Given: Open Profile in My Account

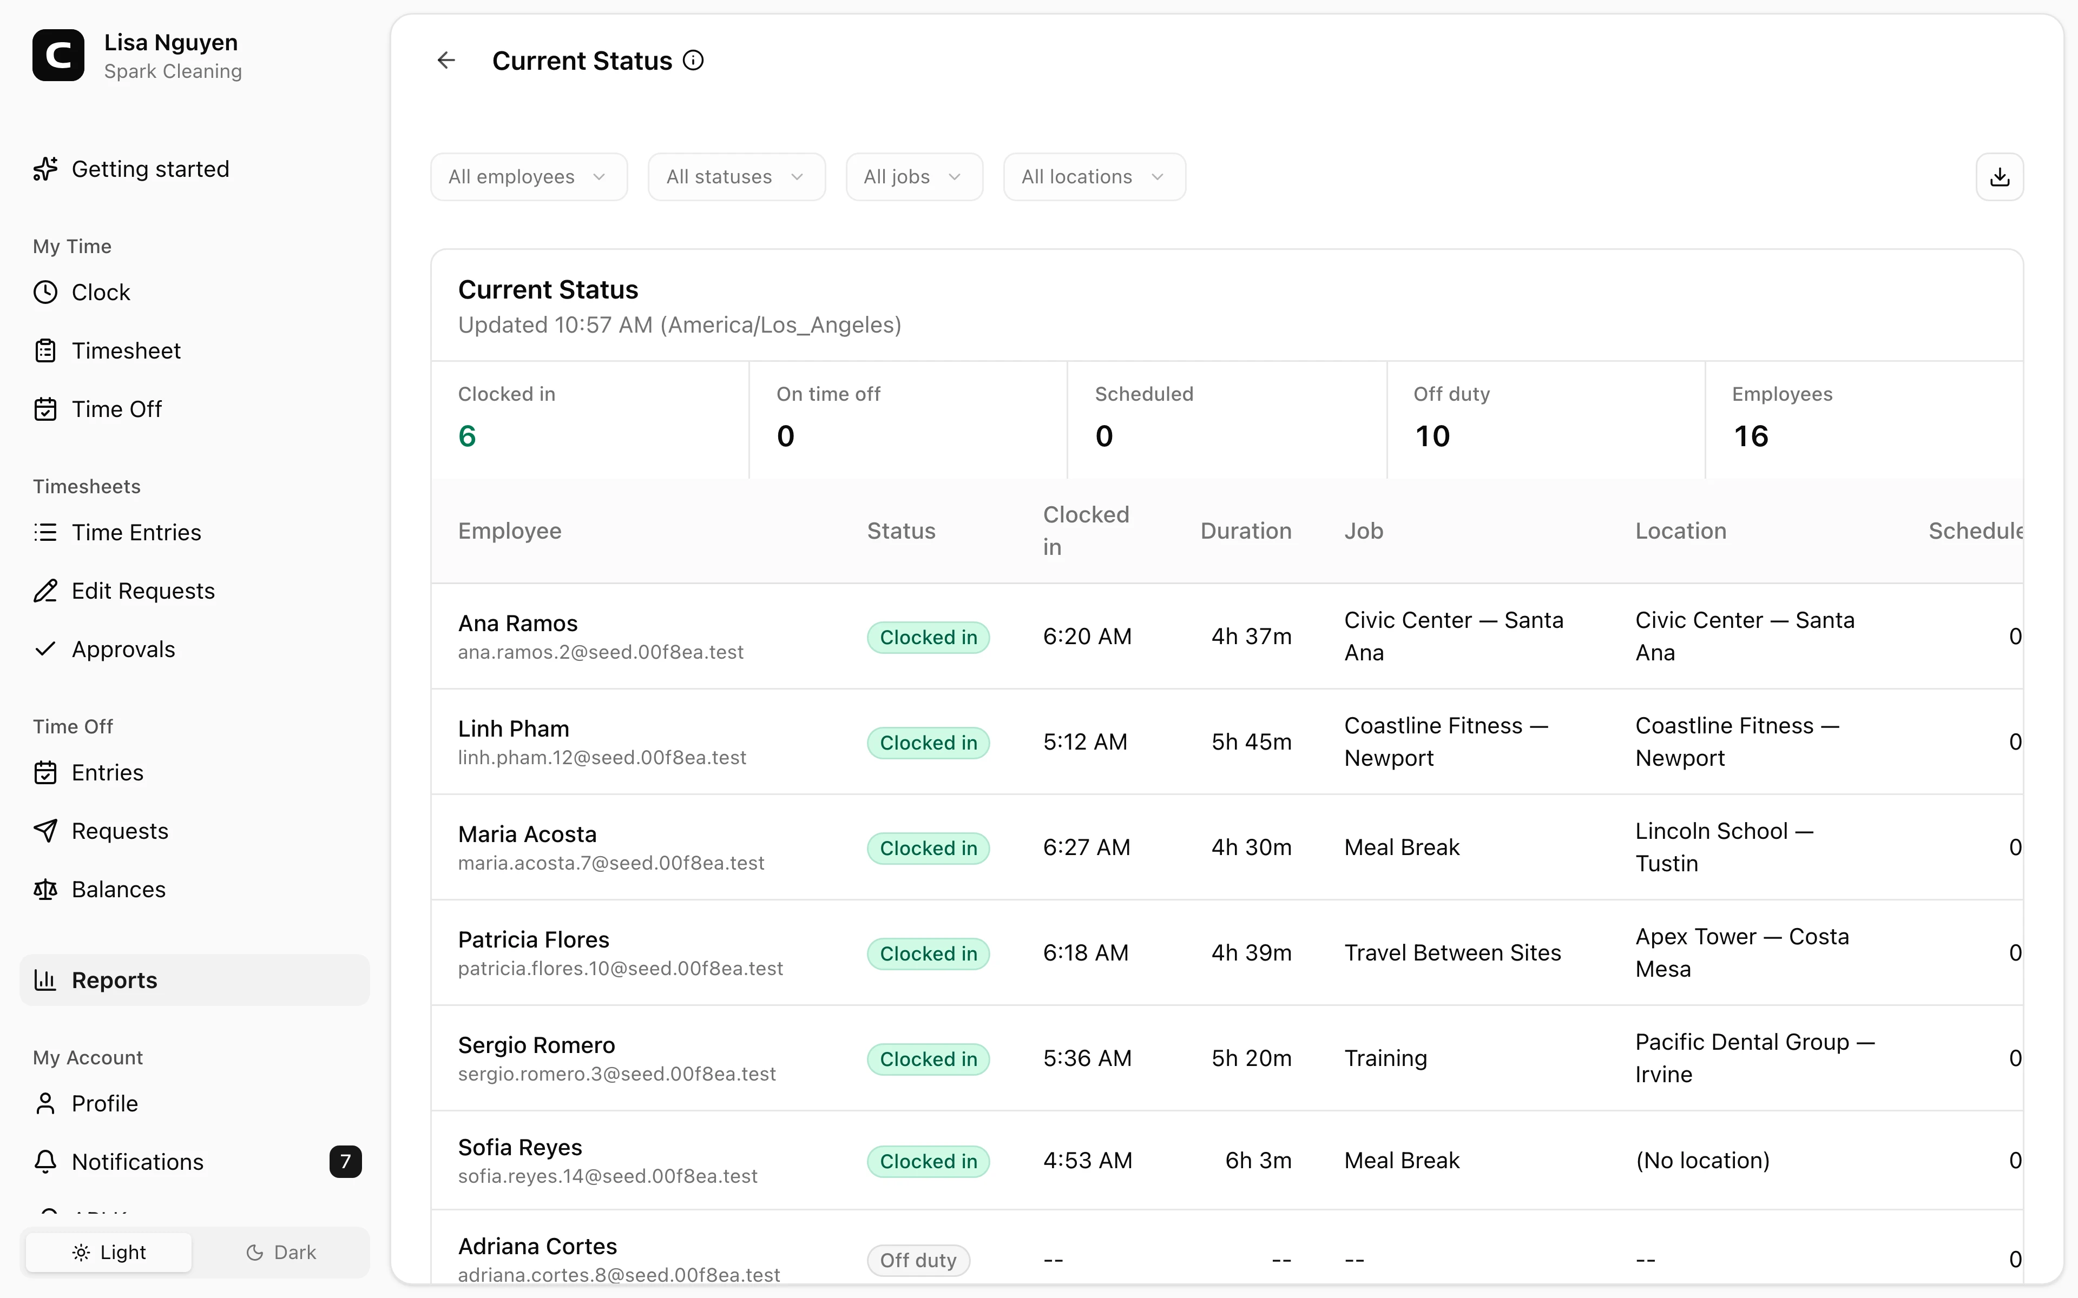Looking at the screenshot, I should pos(195,1104).
